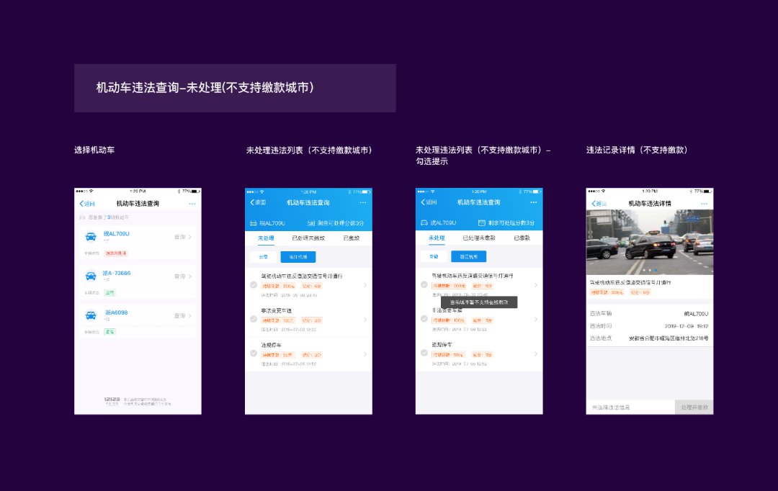Viewport: 778px width, 491px height.
Task: Click the dark toast message in third screen
Action: click(479, 302)
